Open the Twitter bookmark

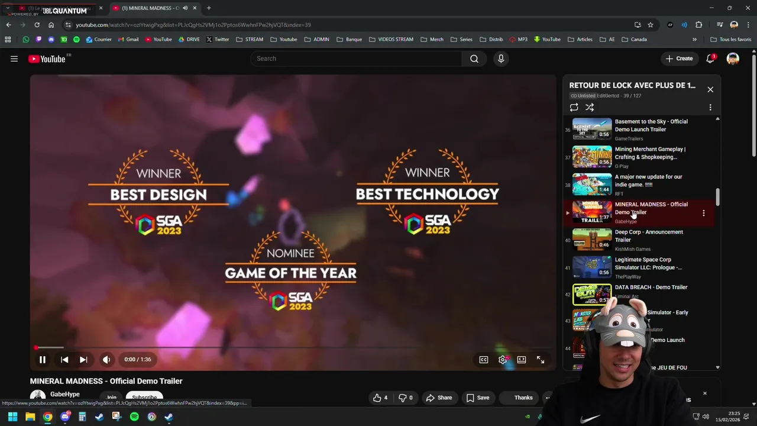[218, 40]
